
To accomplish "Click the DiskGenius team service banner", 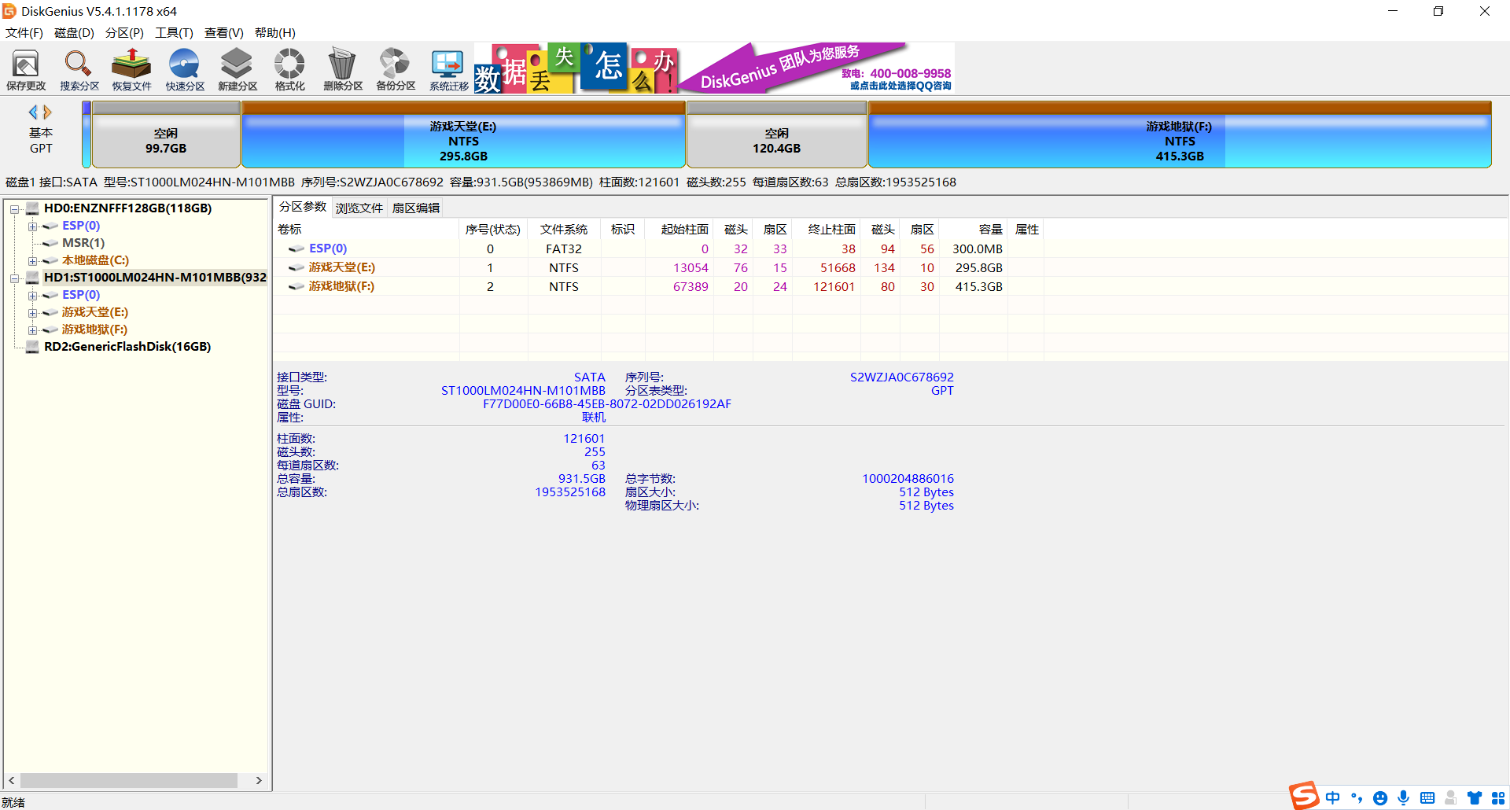I will 818,68.
